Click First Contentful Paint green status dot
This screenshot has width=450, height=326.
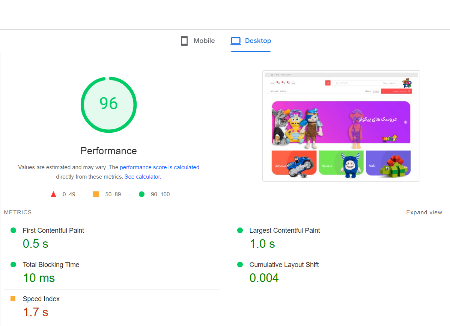click(x=13, y=230)
